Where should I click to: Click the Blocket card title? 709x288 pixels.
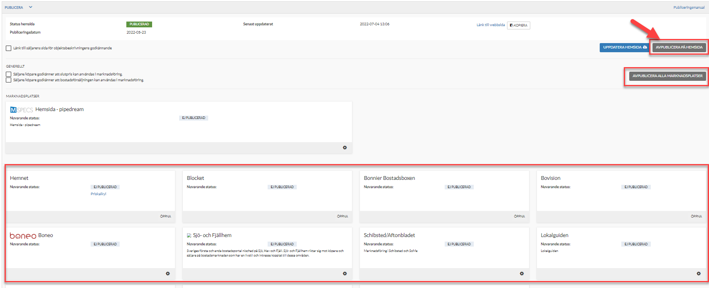pyautogui.click(x=195, y=178)
